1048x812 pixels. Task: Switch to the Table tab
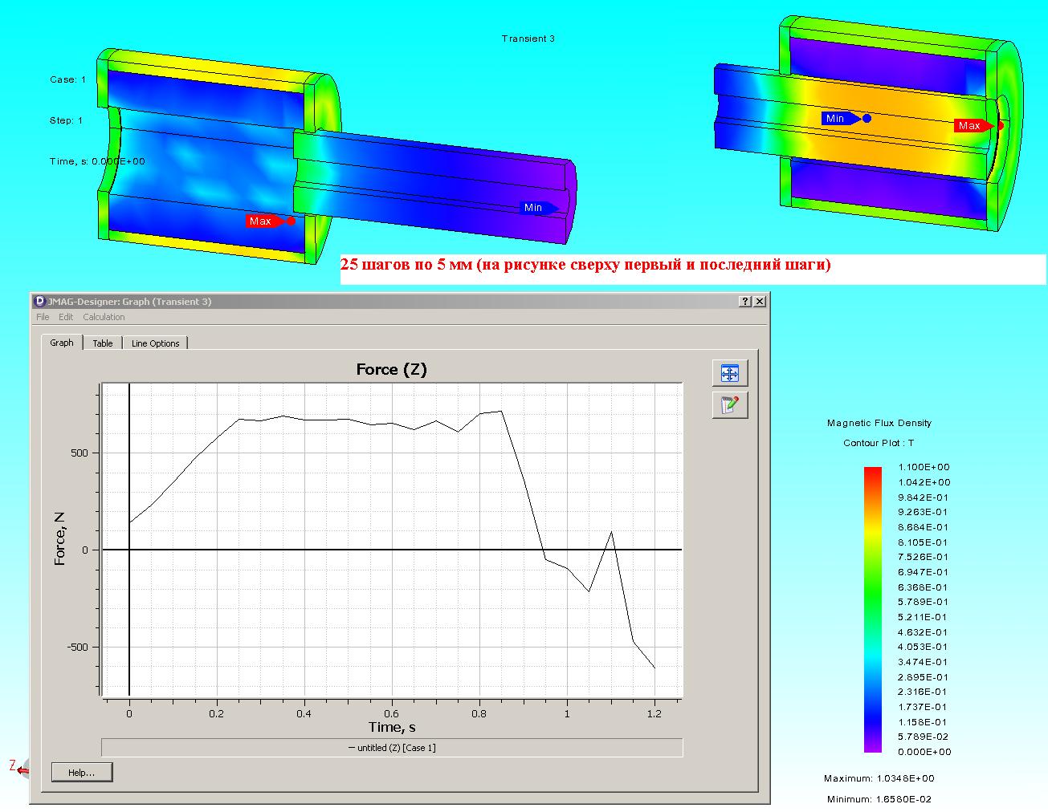coord(103,343)
